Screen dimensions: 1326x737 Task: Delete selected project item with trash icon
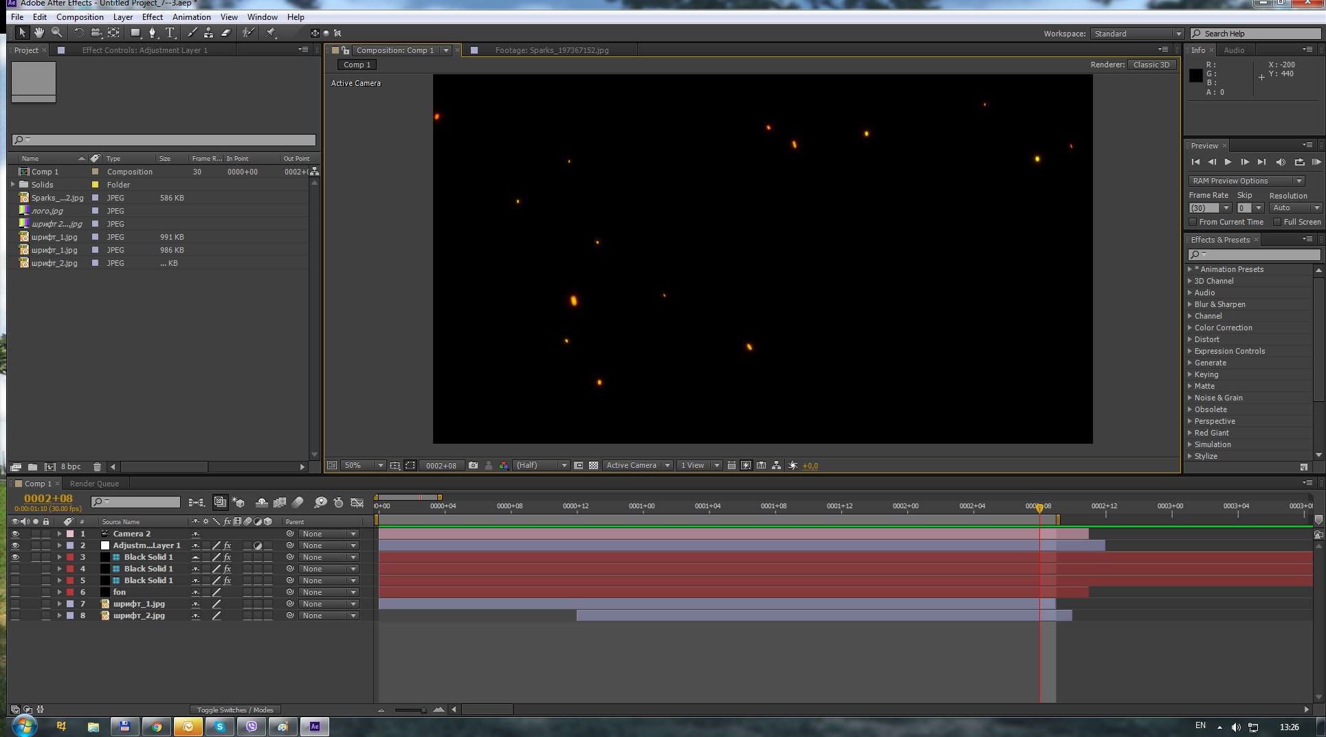tap(97, 466)
